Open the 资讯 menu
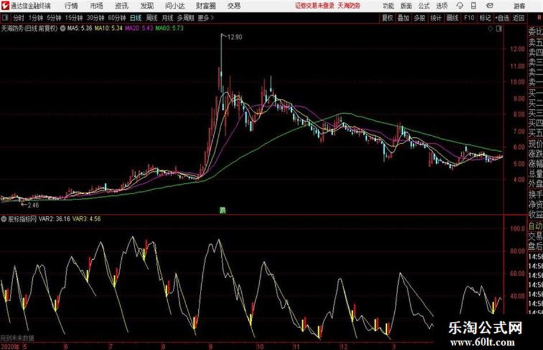The height and width of the screenshot is (350, 543). [122, 6]
